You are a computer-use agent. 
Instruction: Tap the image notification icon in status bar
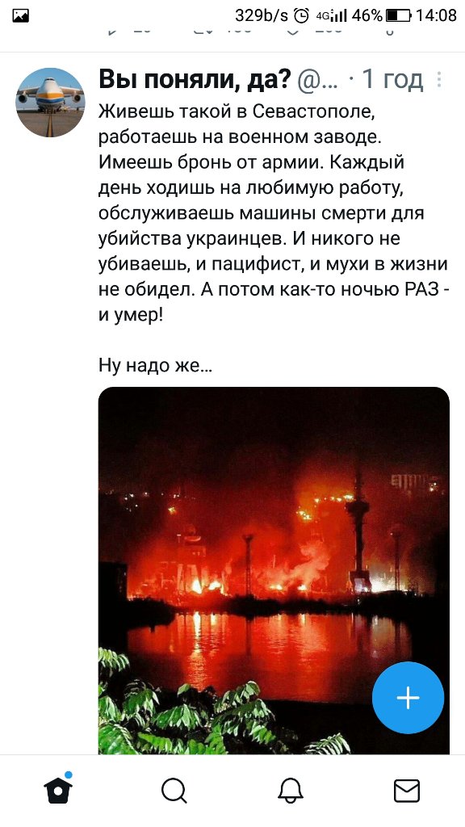point(20,16)
